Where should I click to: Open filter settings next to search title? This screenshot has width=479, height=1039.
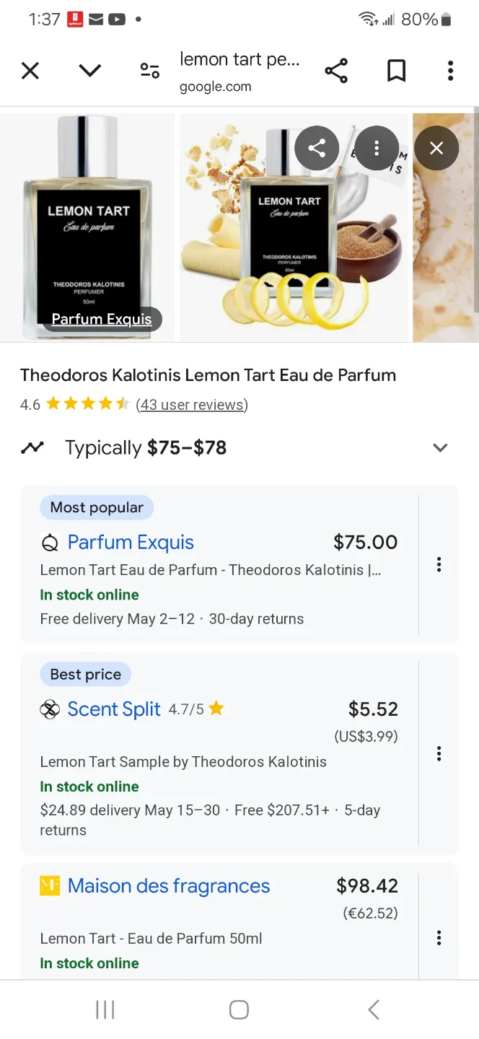pos(149,70)
